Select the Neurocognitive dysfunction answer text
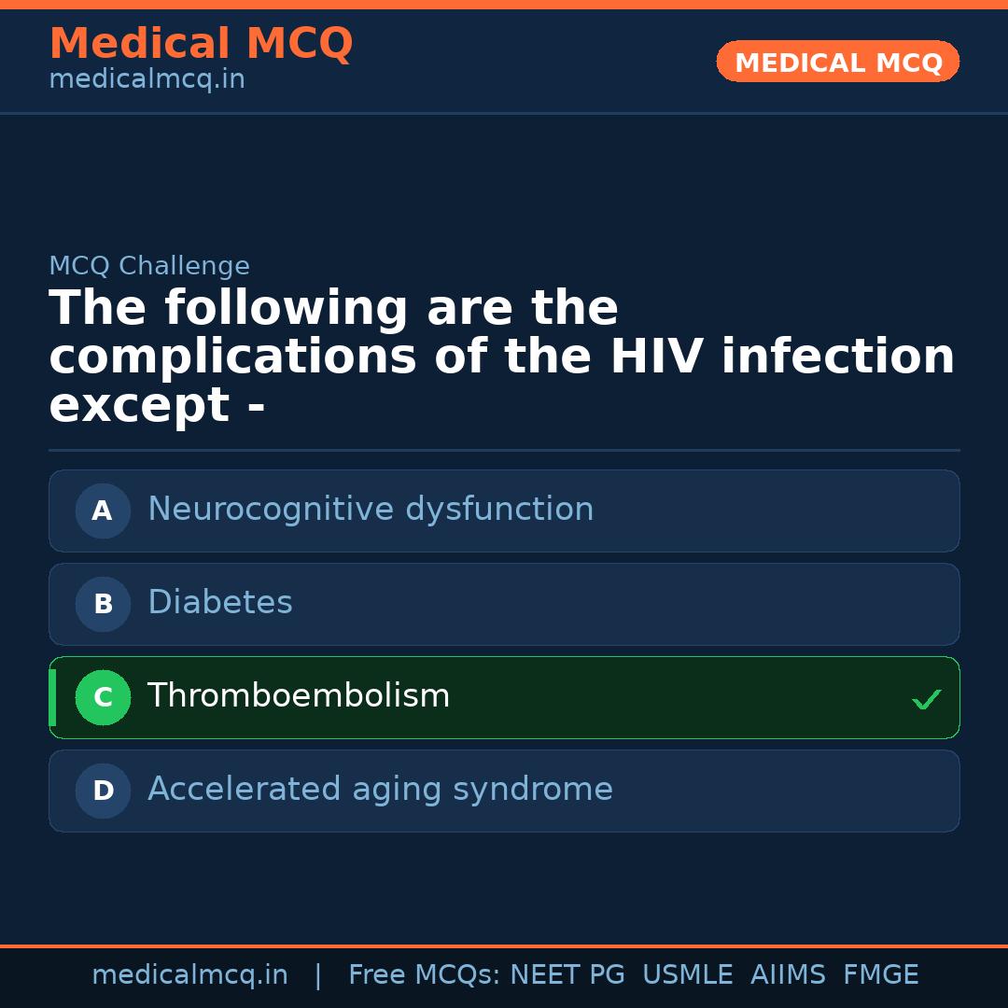Image resolution: width=1008 pixels, height=1008 pixels. (x=371, y=510)
